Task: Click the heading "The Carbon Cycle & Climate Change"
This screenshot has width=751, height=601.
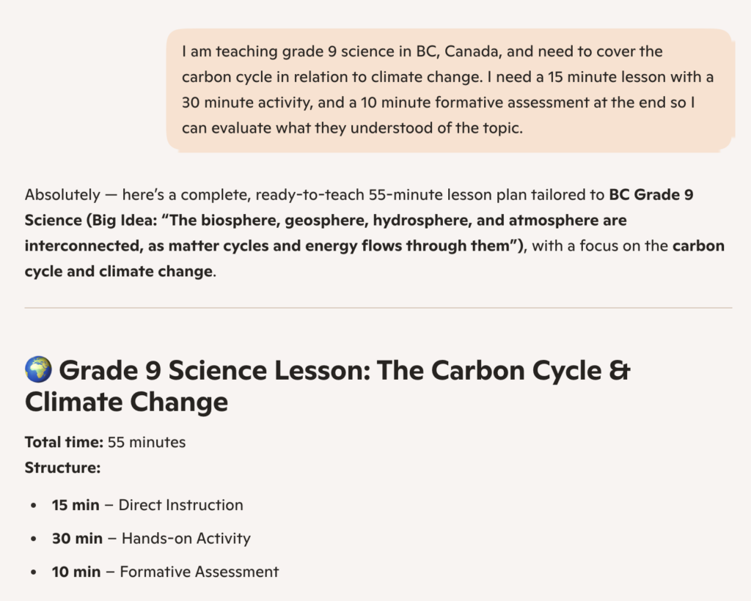Action: point(327,386)
